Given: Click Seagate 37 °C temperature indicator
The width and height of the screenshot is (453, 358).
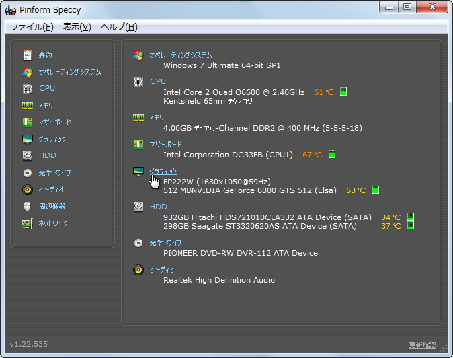Looking at the screenshot, I should pos(411,225).
